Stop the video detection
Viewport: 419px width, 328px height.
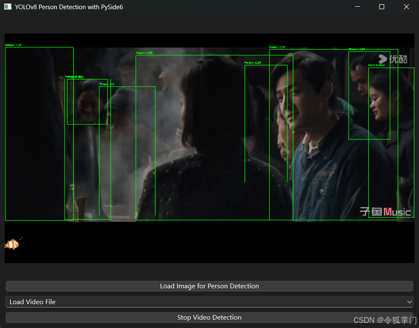[209, 317]
